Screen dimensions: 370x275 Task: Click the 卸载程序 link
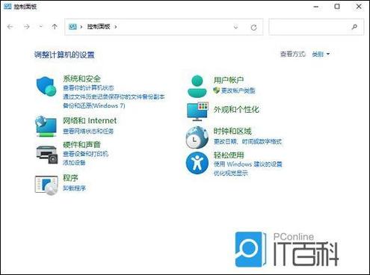74,188
